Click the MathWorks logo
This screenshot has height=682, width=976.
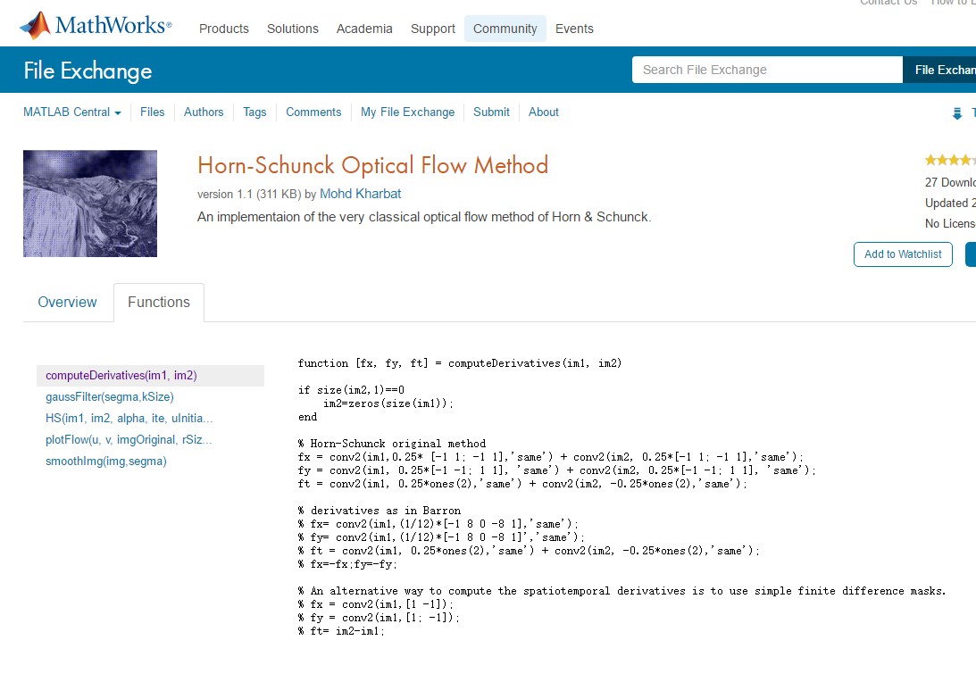coord(96,26)
